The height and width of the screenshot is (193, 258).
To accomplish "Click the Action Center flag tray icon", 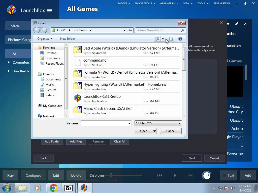I will [227, 188].
